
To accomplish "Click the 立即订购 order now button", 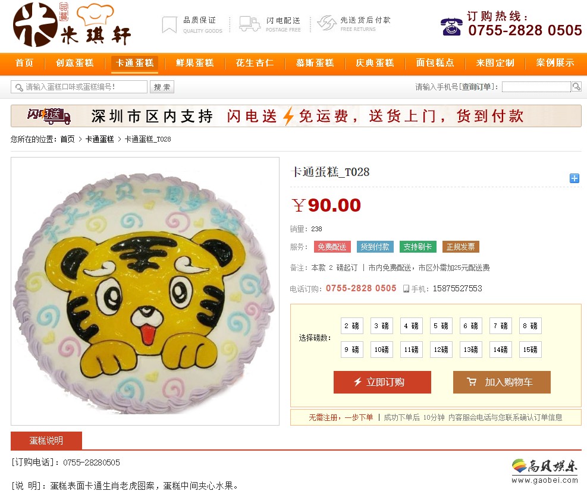I will (x=382, y=382).
